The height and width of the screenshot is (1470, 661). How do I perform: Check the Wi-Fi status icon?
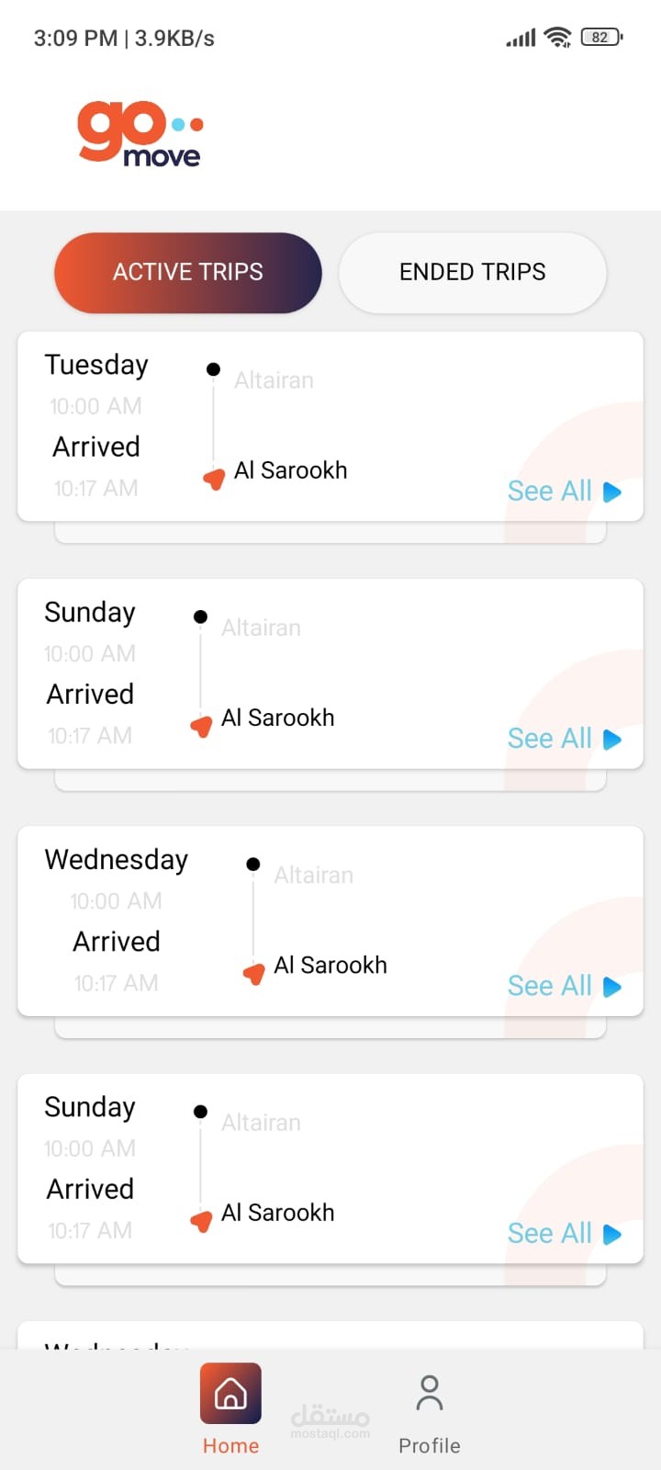pos(557,37)
